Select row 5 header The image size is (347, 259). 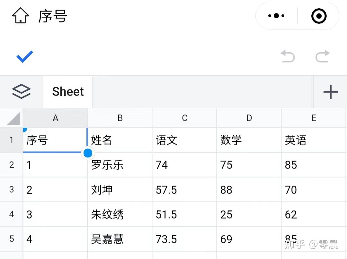pyautogui.click(x=11, y=239)
